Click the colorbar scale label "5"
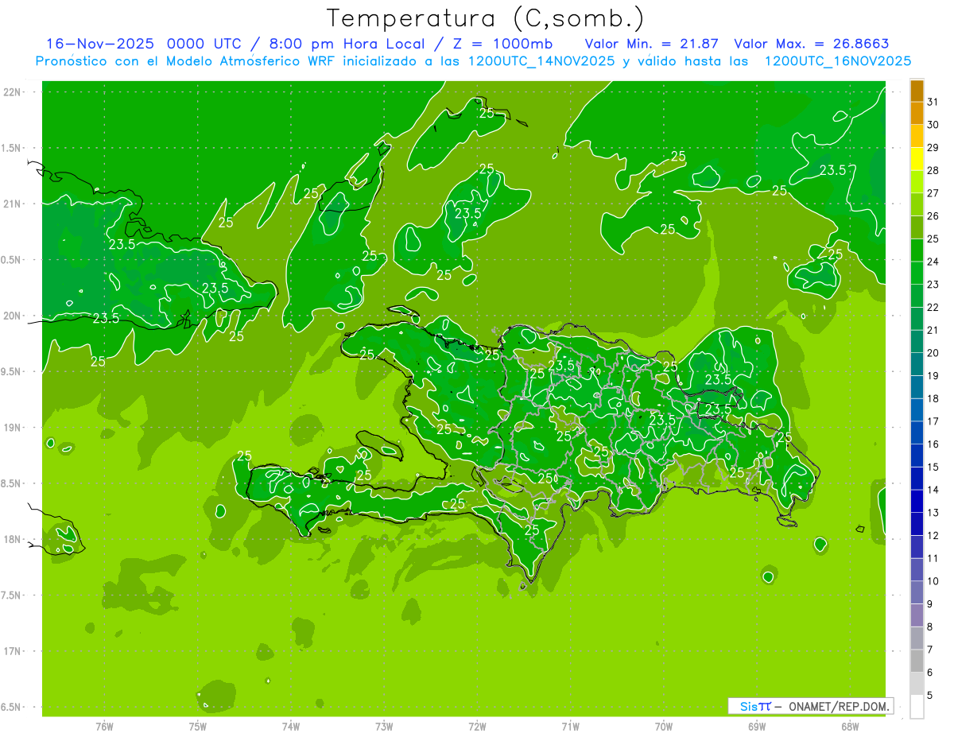Image resolution: width=954 pixels, height=737 pixels. (x=930, y=695)
